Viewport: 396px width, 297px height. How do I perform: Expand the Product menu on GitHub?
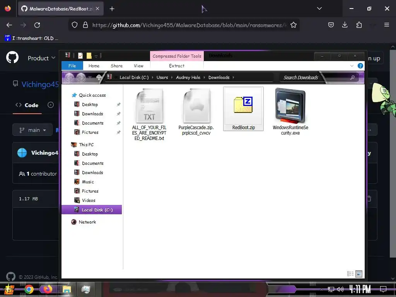click(x=42, y=58)
